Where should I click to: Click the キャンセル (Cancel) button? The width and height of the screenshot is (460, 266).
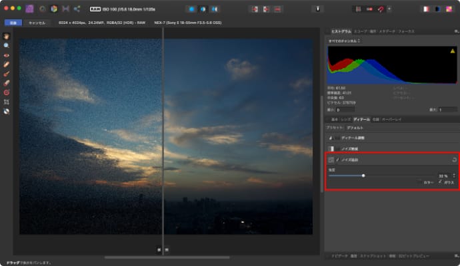[x=37, y=23]
